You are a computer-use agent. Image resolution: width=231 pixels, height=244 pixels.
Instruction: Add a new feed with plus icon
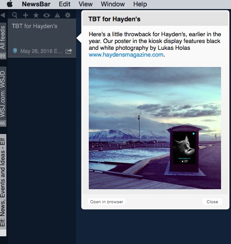click(x=25, y=15)
